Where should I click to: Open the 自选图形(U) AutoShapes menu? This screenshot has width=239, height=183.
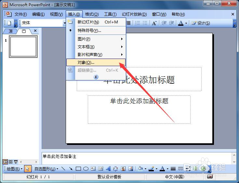(46, 169)
